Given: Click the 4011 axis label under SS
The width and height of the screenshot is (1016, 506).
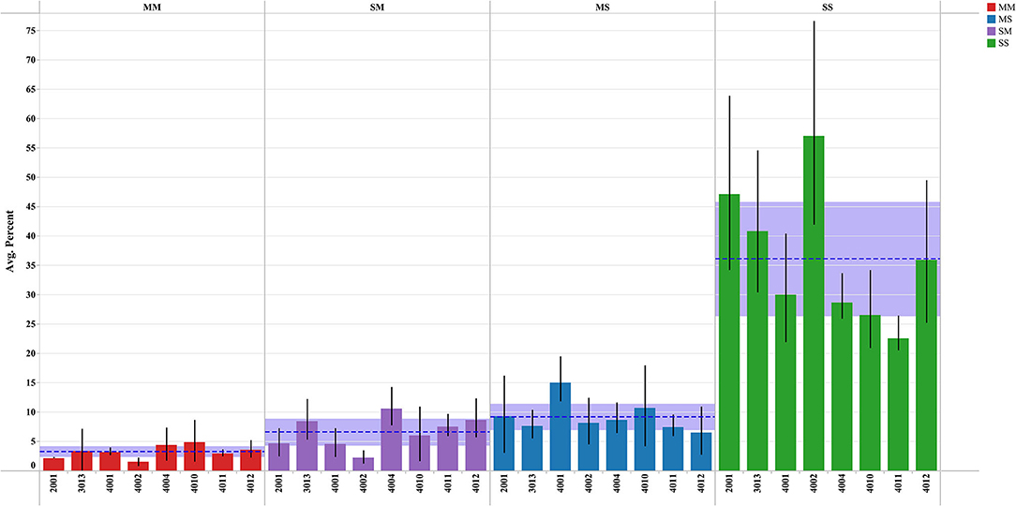Looking at the screenshot, I should click(x=898, y=484).
